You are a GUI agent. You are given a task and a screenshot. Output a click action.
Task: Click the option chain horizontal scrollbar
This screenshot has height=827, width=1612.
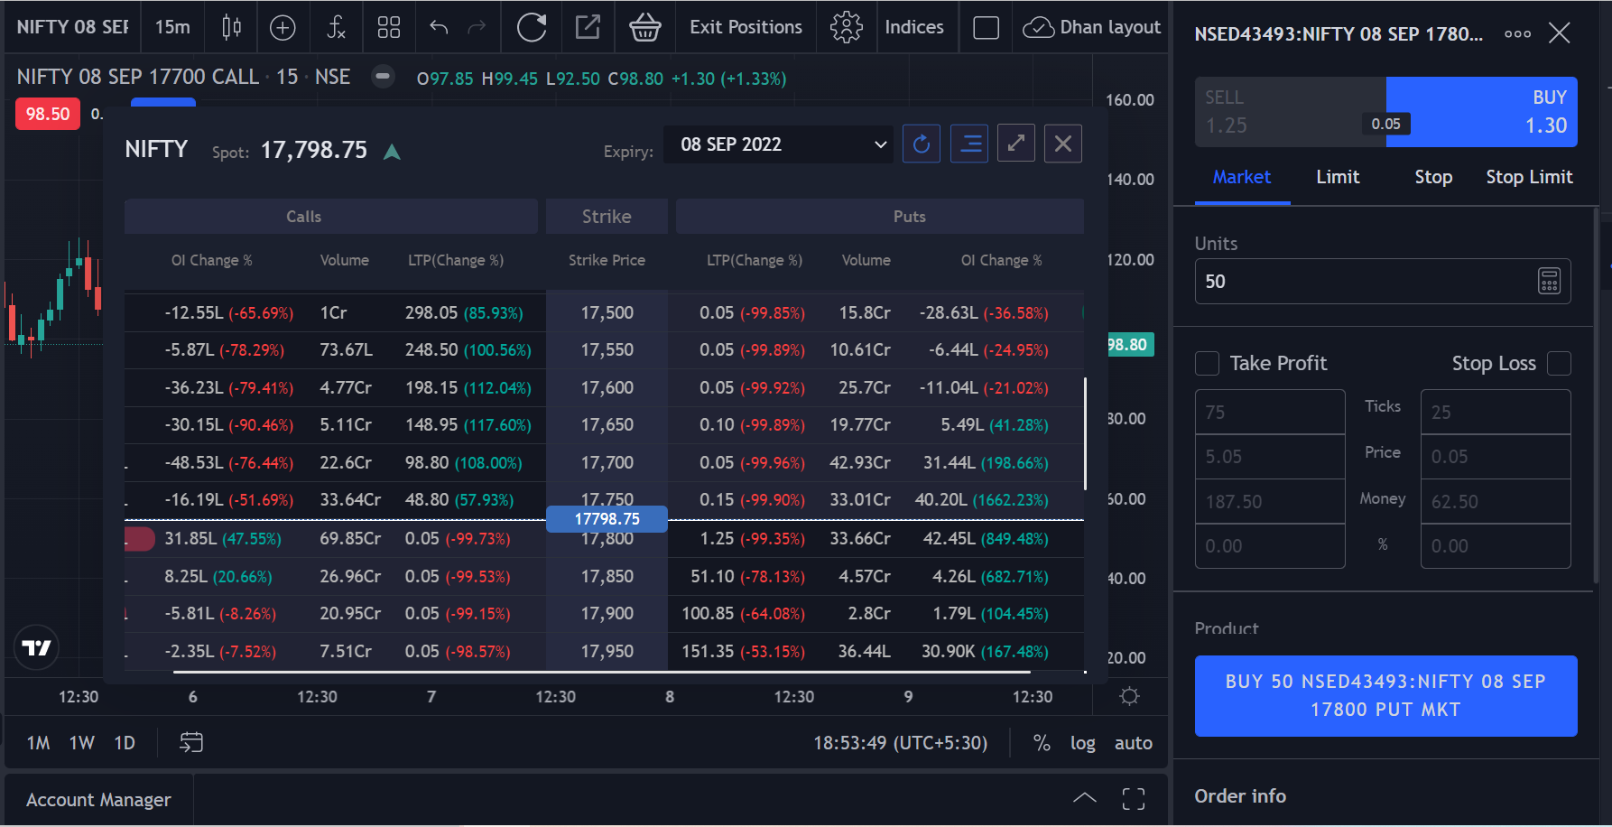(x=602, y=672)
